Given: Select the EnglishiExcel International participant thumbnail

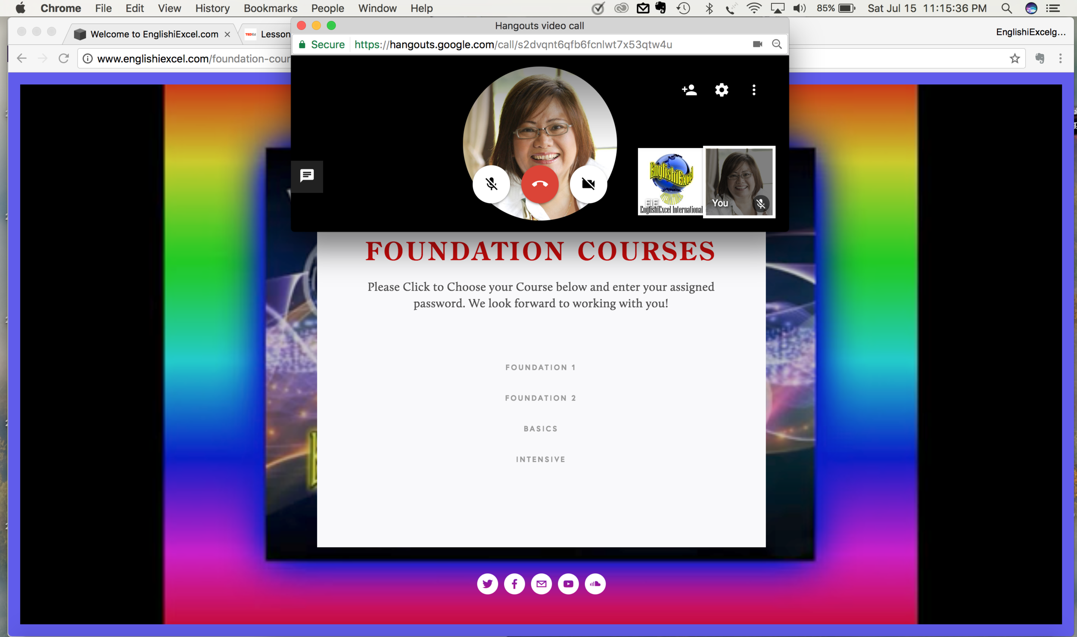Looking at the screenshot, I should [x=670, y=181].
